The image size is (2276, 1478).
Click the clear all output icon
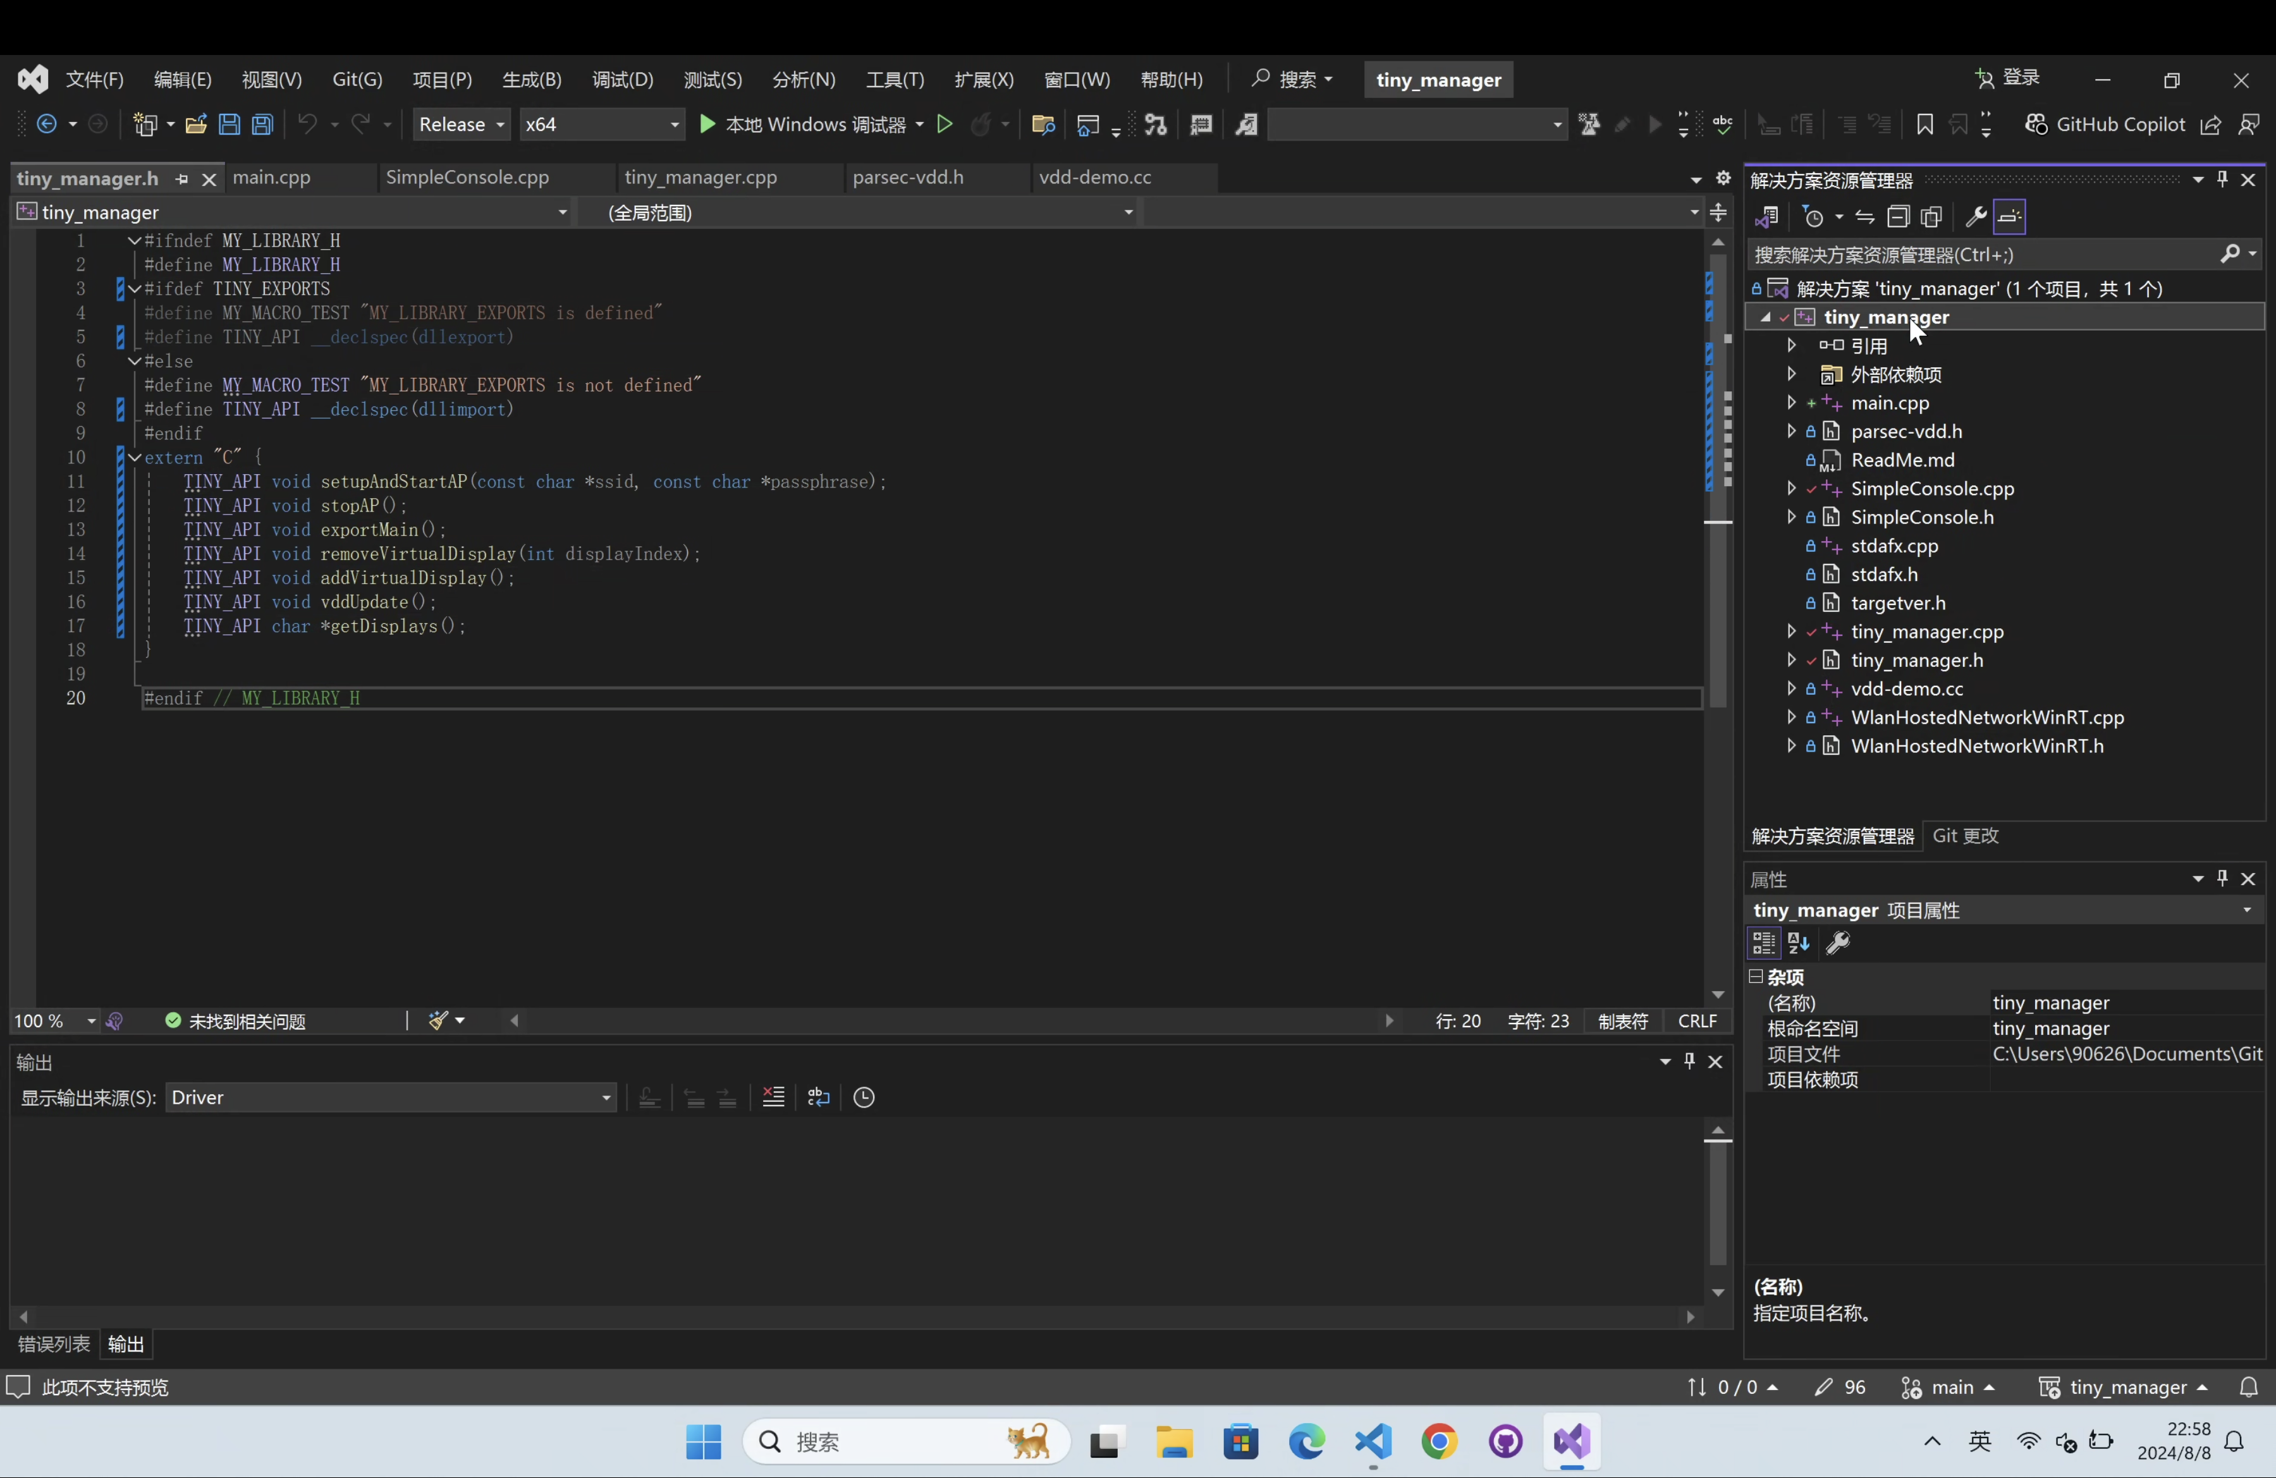774,1097
